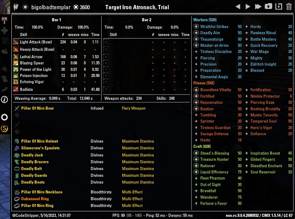The image size is (295, 219).
Task: Click Liquid Efficiency slotted star icon
Action: (196, 172)
